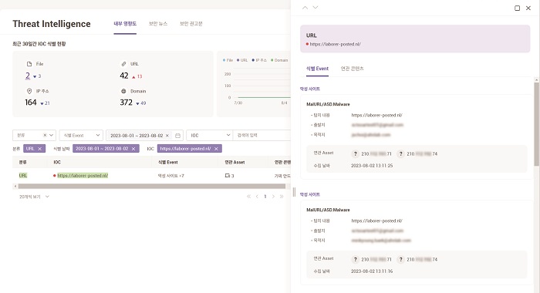Show next item with down chevron
Screen dimensions: 540x293
point(316,8)
